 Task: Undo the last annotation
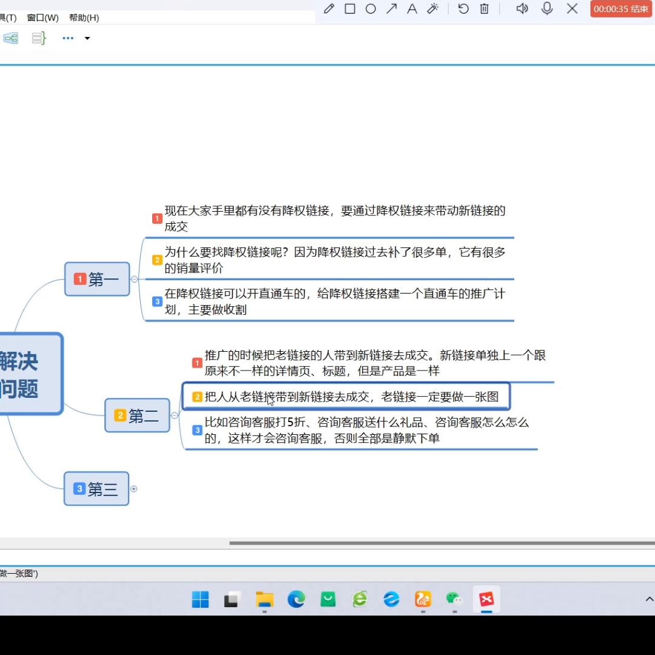[463, 8]
